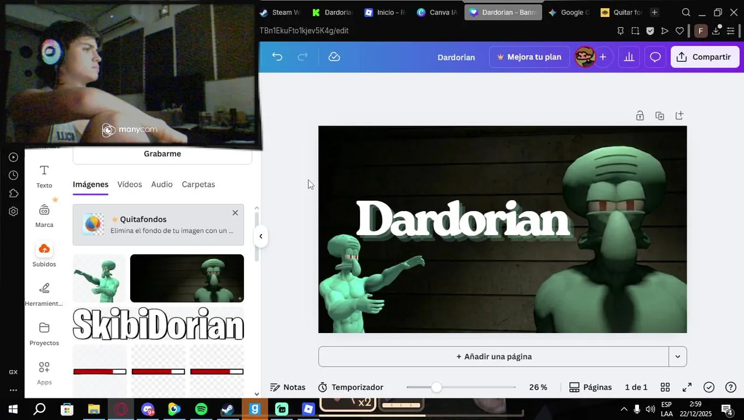Switch to the Quitar fondo browser tab
Screen dimensions: 744x420
tap(621, 12)
